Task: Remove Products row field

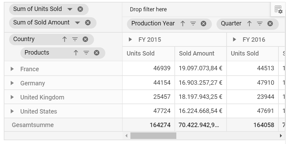Action: pos(97,53)
